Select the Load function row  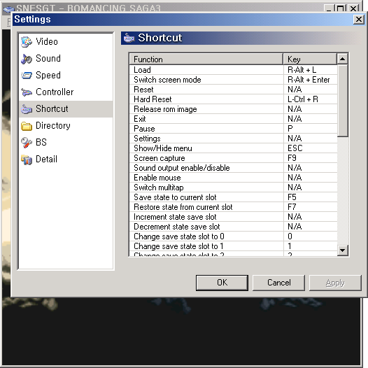[x=233, y=70]
